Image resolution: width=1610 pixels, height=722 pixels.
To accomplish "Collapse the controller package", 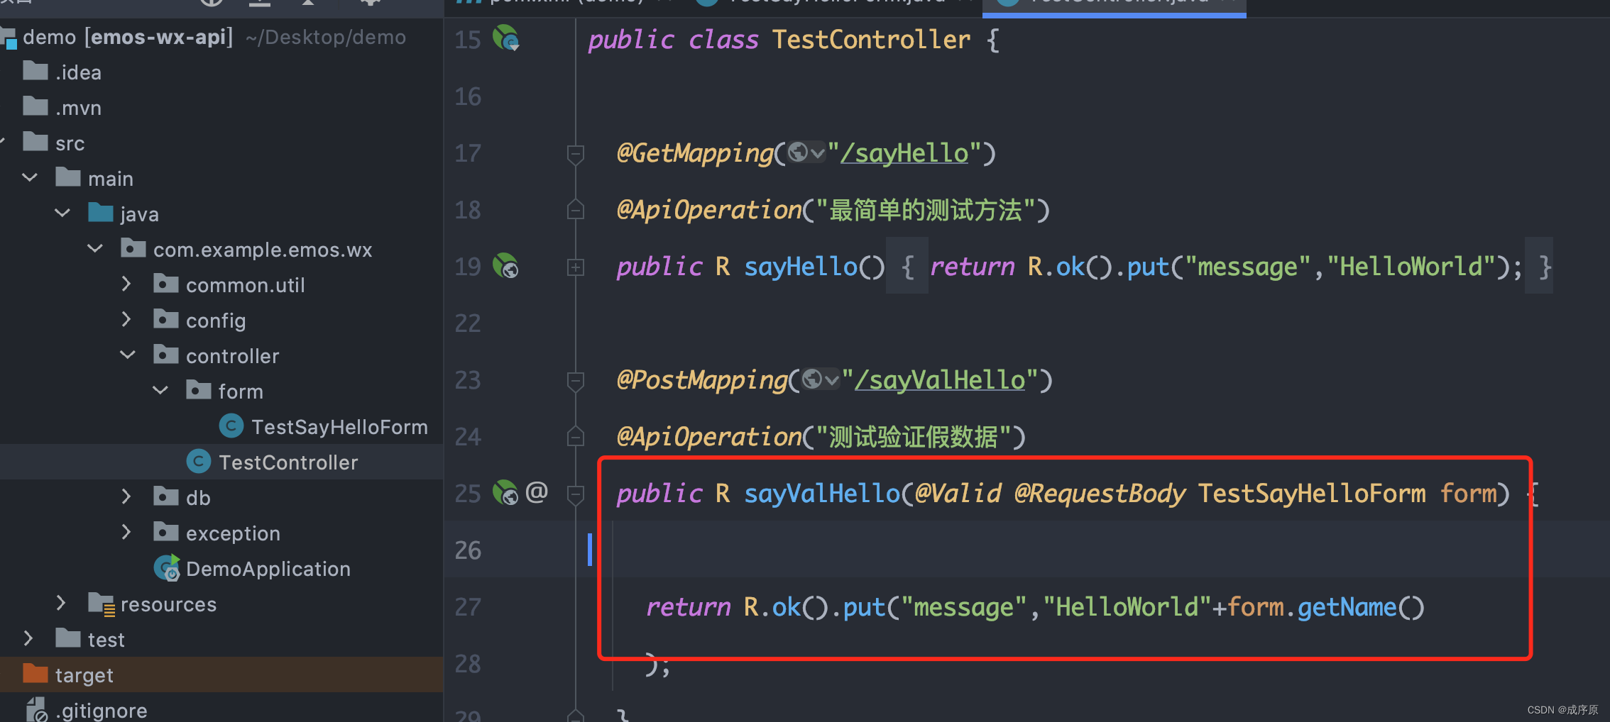I will [x=128, y=355].
